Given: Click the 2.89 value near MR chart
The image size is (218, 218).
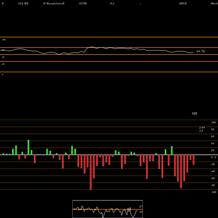Looking at the screenshot, I should click(x=202, y=128).
